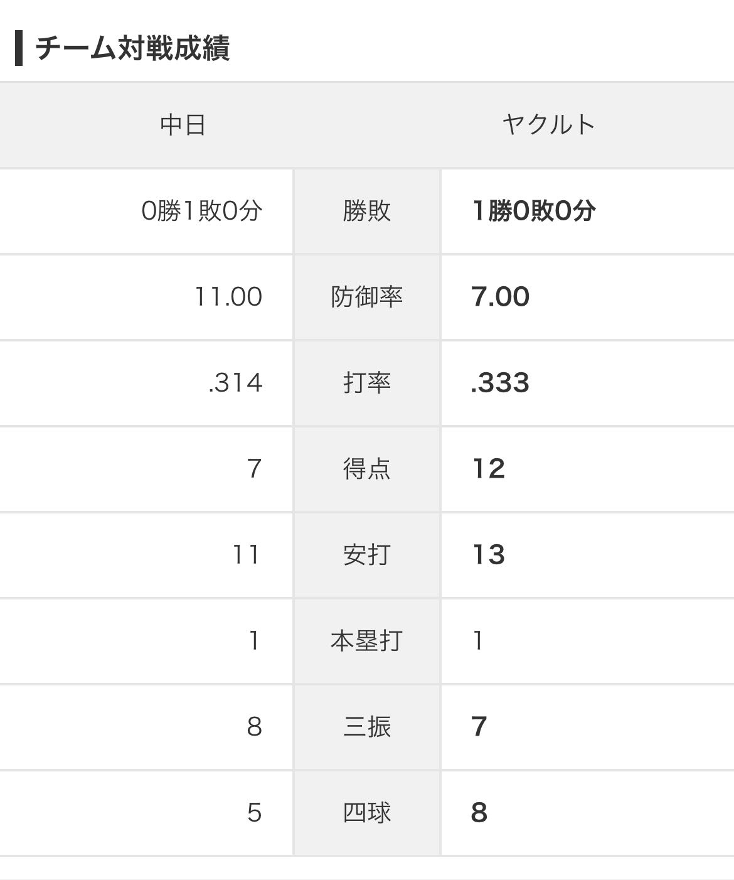Select the 中日 team column header
The width and height of the screenshot is (734, 880).
click(183, 125)
